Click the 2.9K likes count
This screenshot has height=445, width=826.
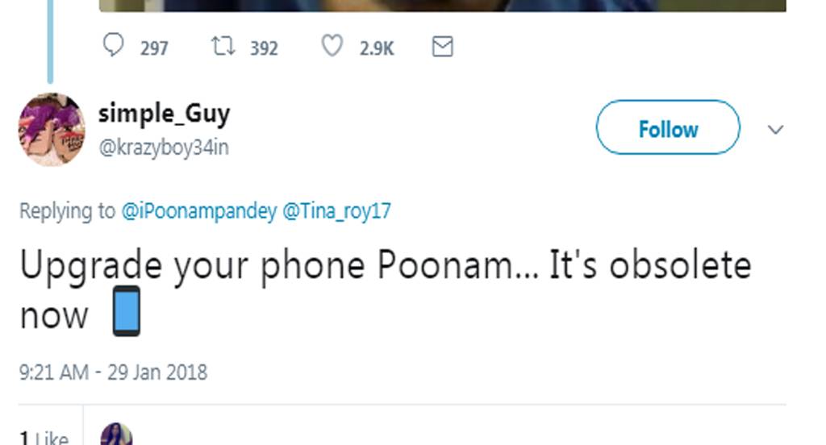377,48
